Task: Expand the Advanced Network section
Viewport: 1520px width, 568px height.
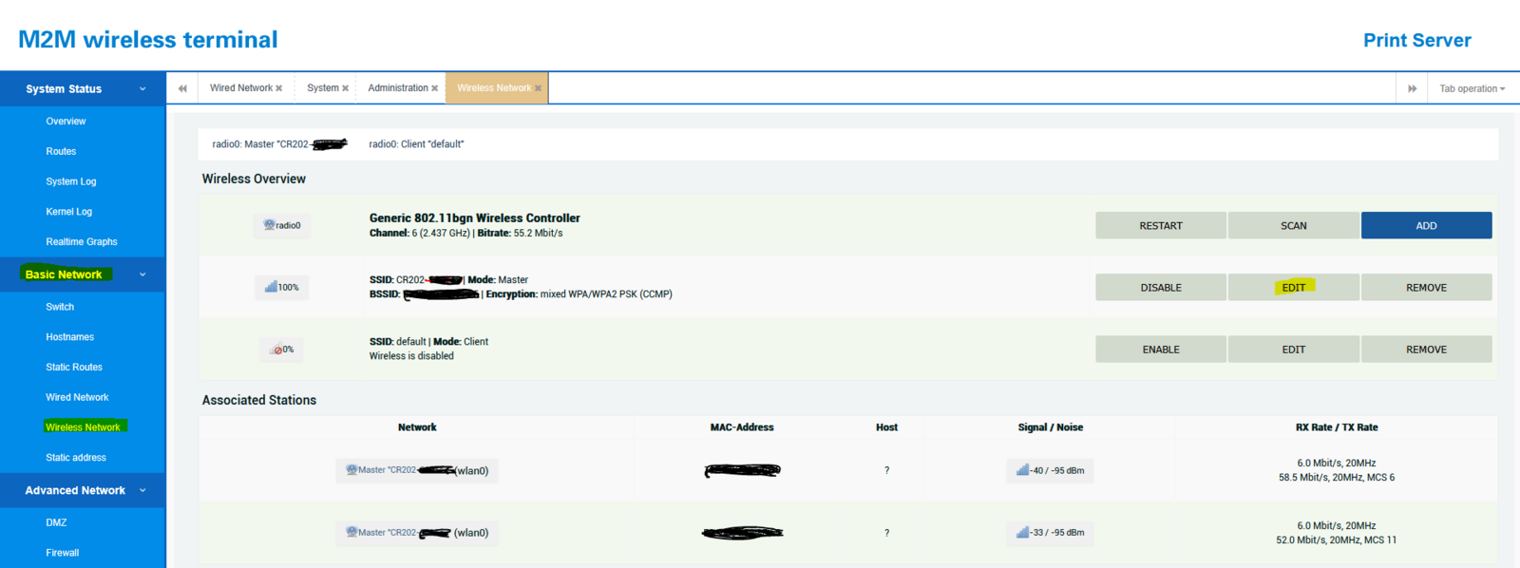Action: 142,491
